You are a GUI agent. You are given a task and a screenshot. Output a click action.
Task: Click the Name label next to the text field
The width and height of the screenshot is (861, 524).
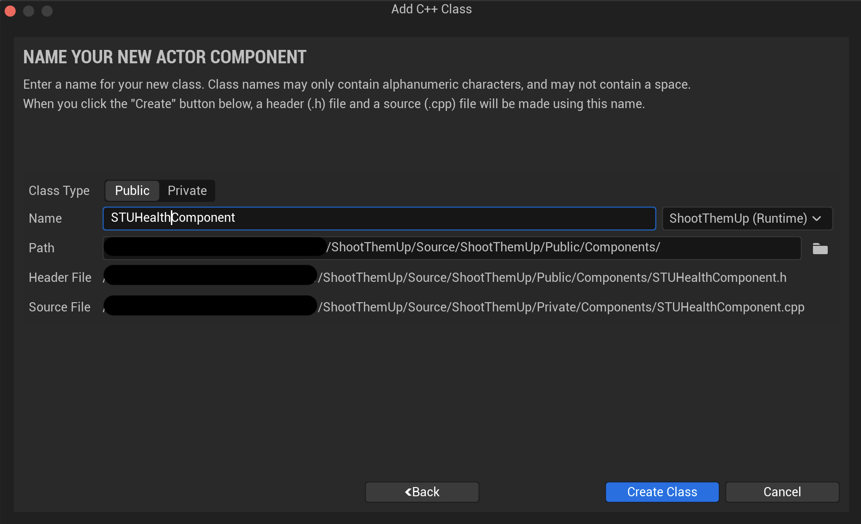45,219
